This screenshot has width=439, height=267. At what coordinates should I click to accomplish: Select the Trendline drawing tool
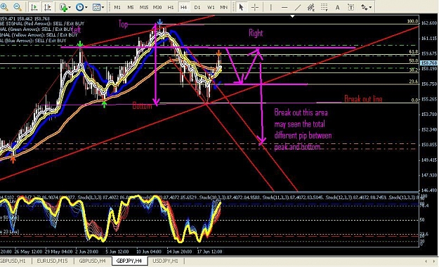click(298, 7)
